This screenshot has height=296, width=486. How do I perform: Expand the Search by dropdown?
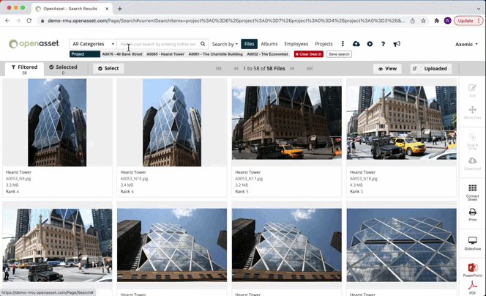[x=225, y=44]
